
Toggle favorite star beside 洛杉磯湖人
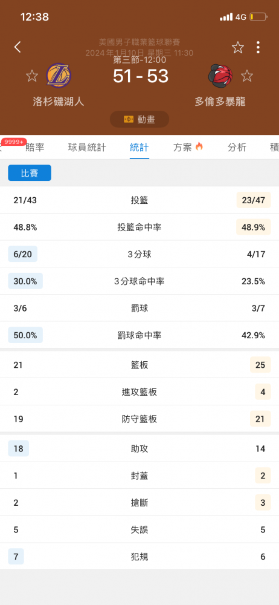tap(32, 76)
